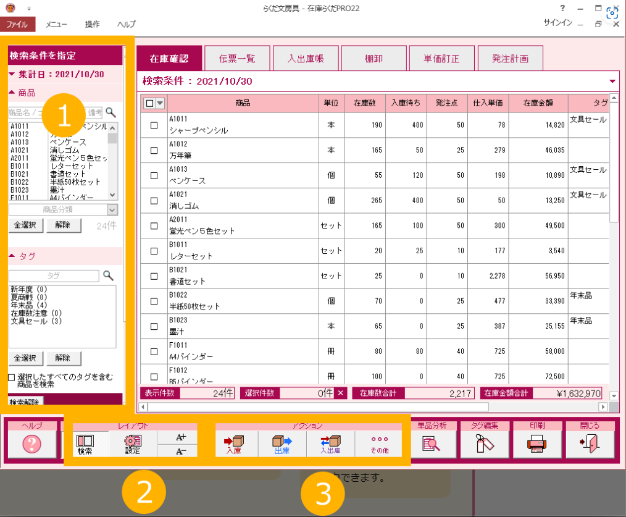Open the タグ編集 tag edit icon
Image resolution: width=626 pixels, height=517 pixels.
485,443
